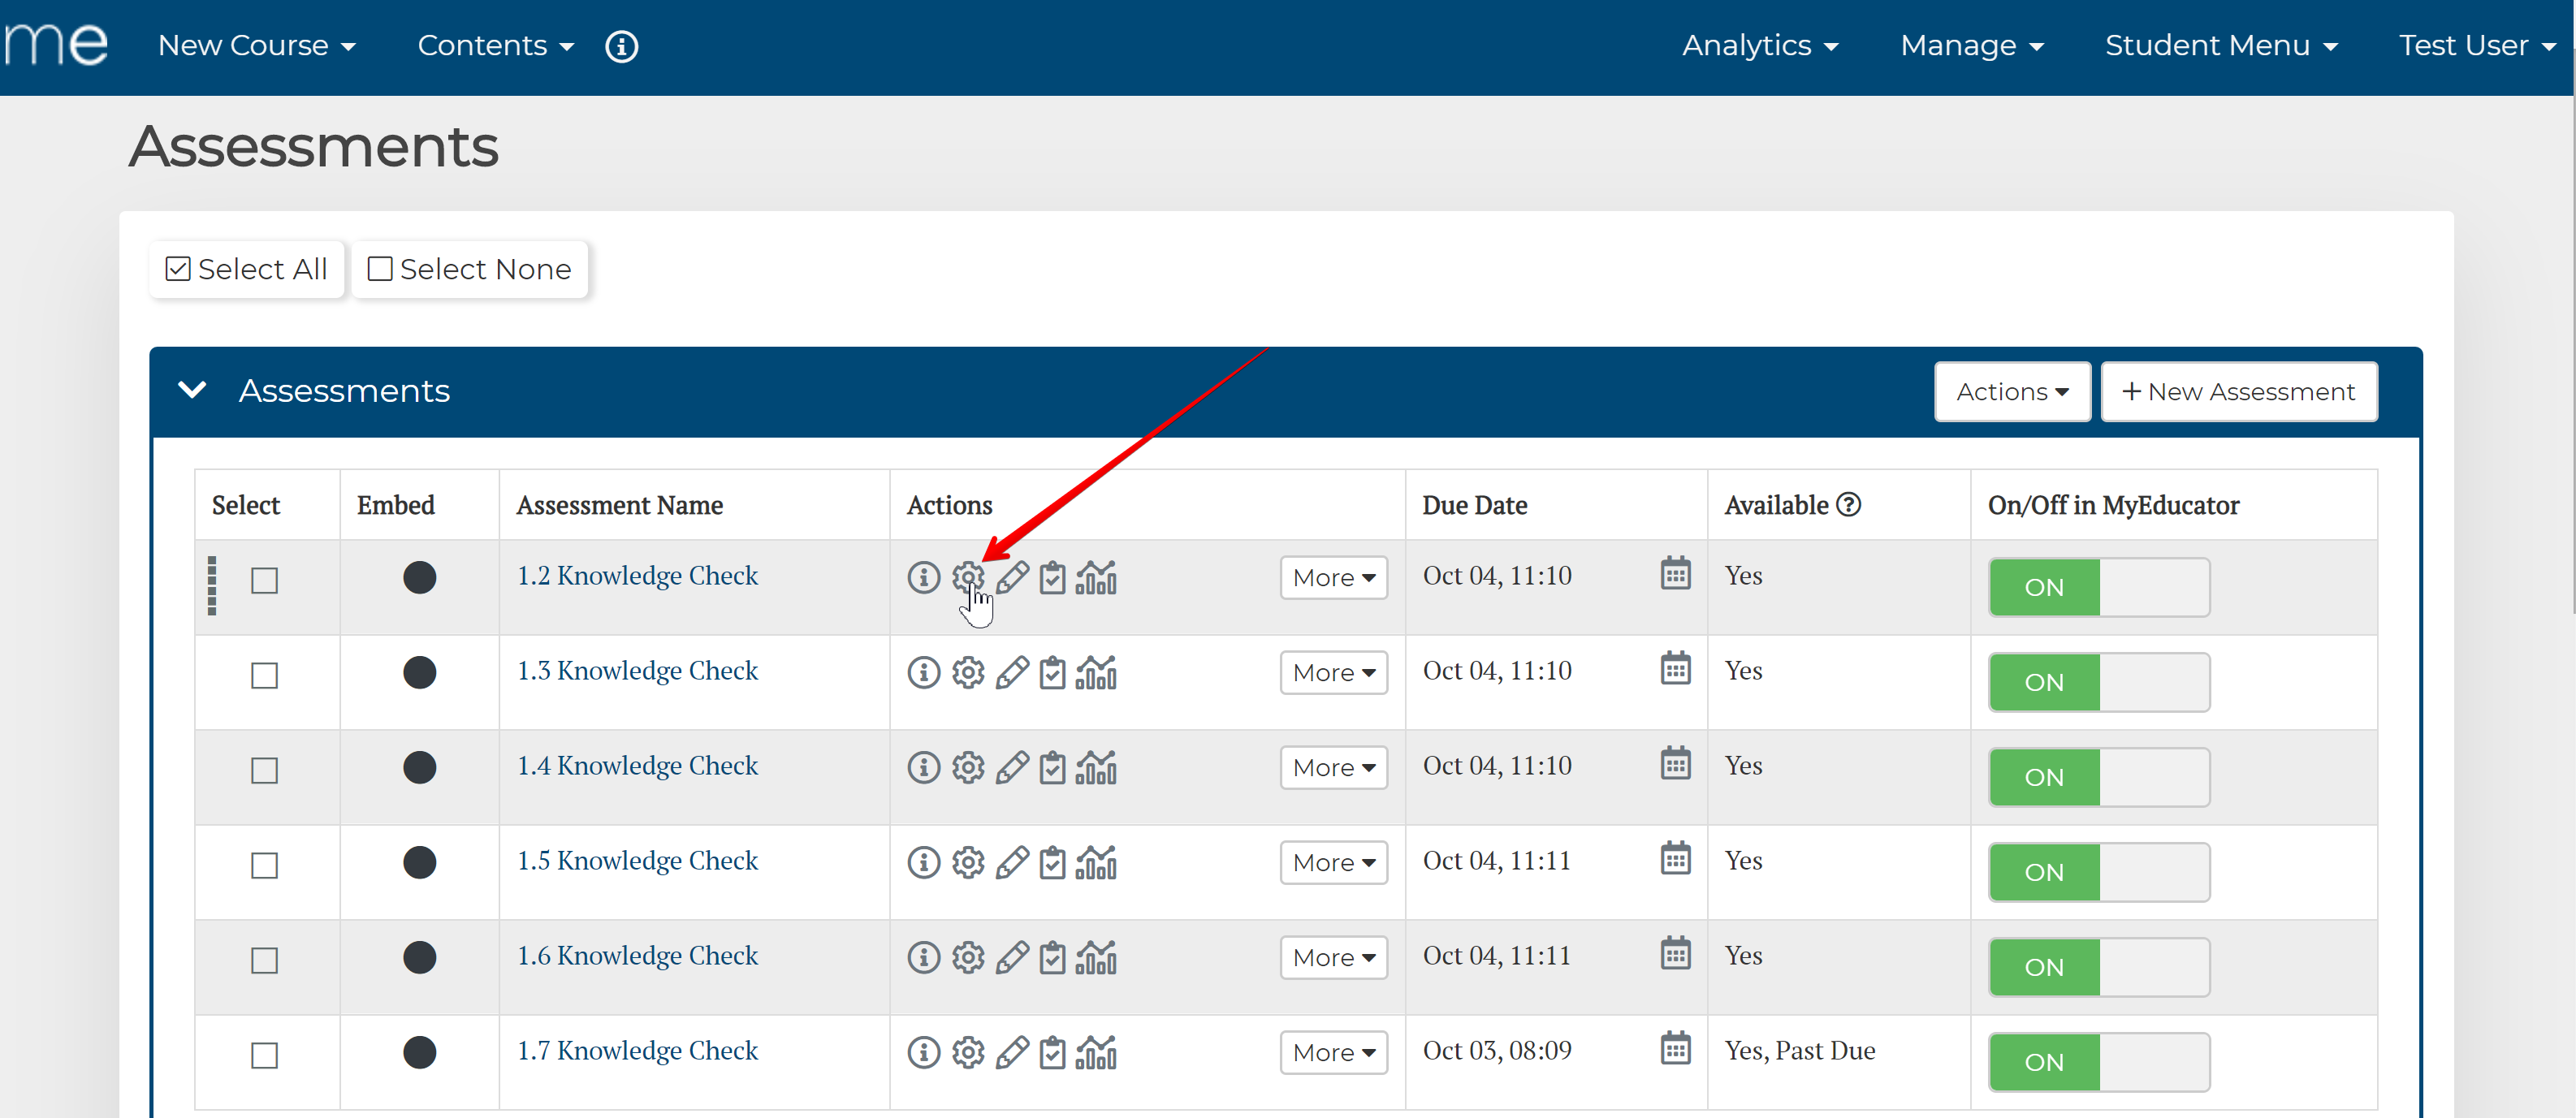
Task: Open the Student Menu dropdown
Action: pyautogui.click(x=2220, y=46)
